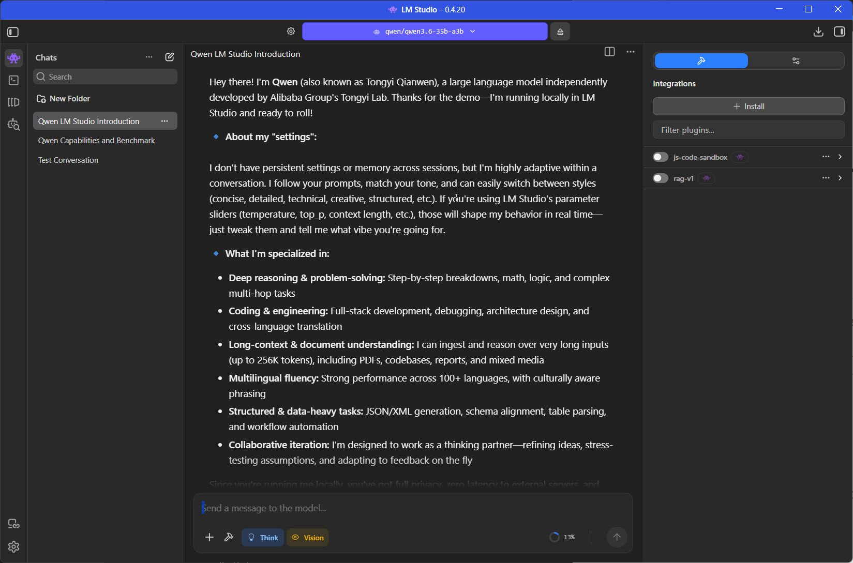
Task: Open app settings gear in left rail
Action: [x=14, y=547]
